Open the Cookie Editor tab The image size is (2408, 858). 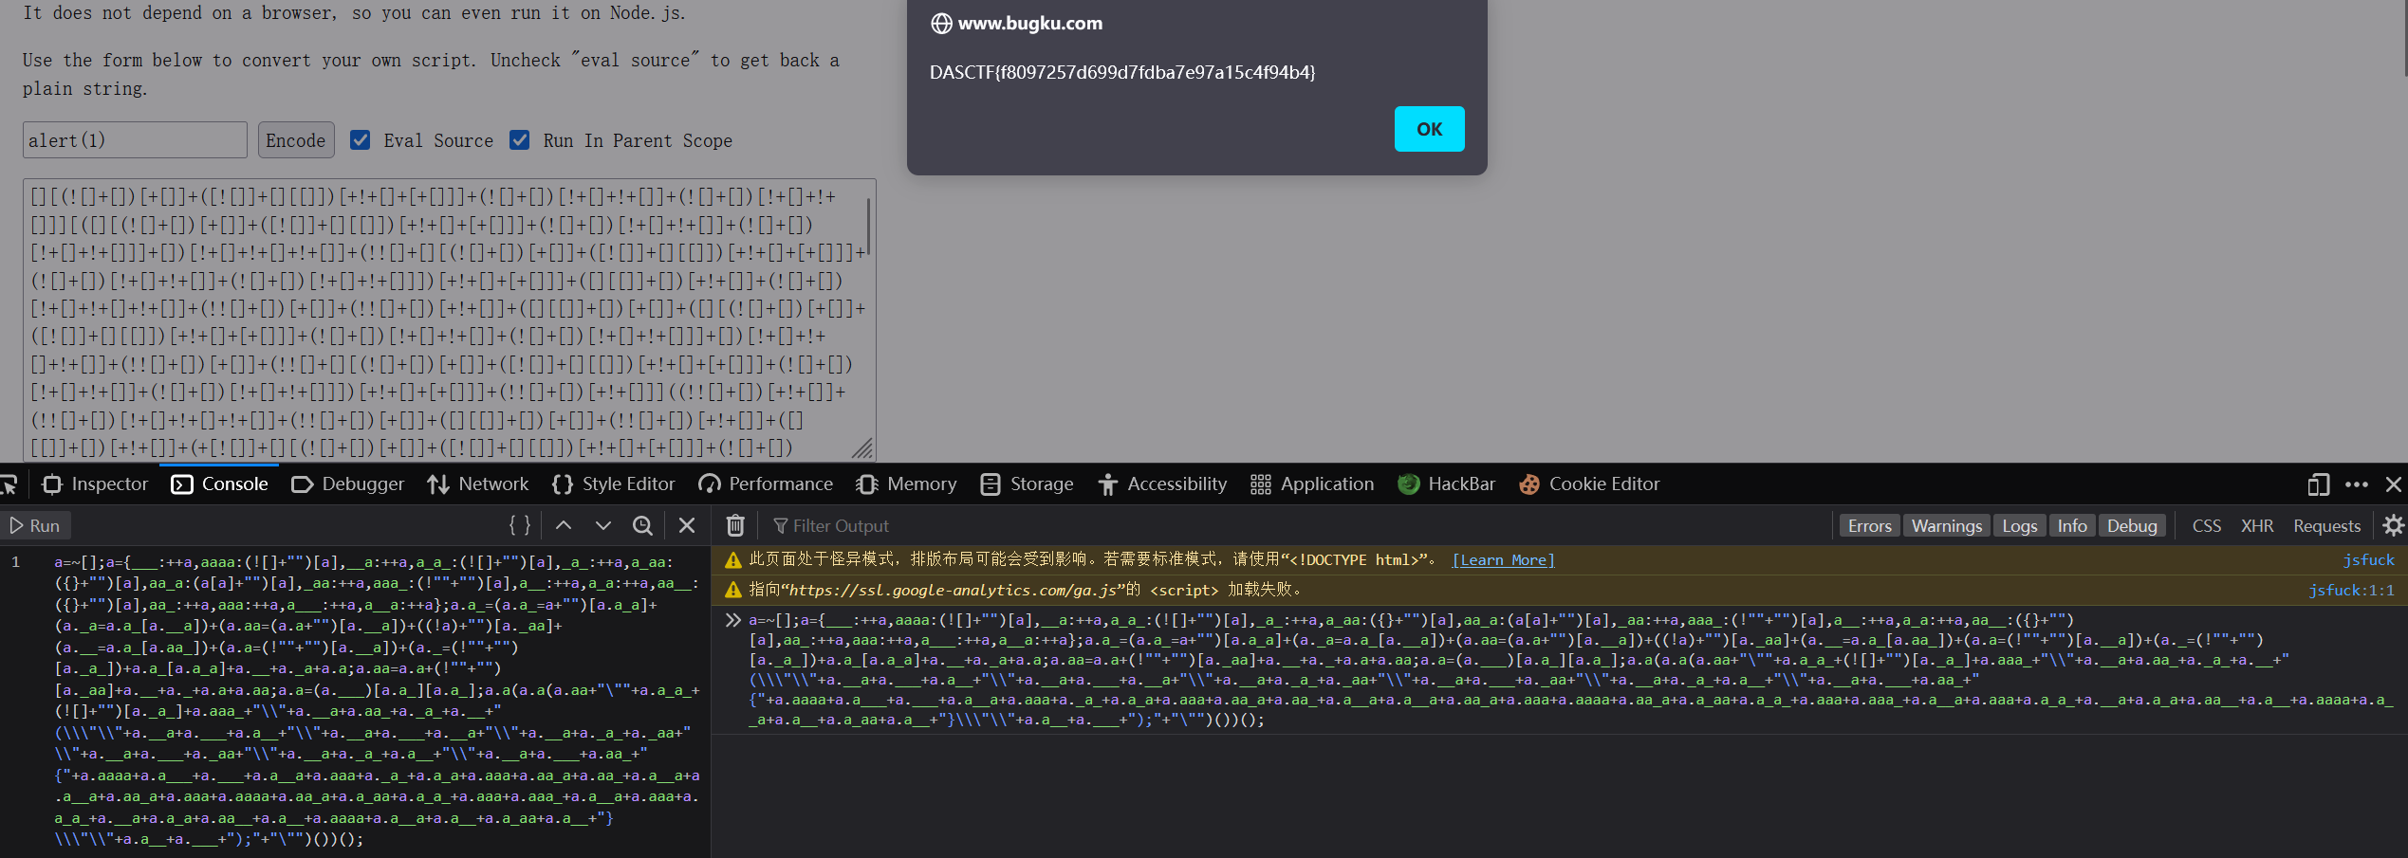[x=1589, y=484]
